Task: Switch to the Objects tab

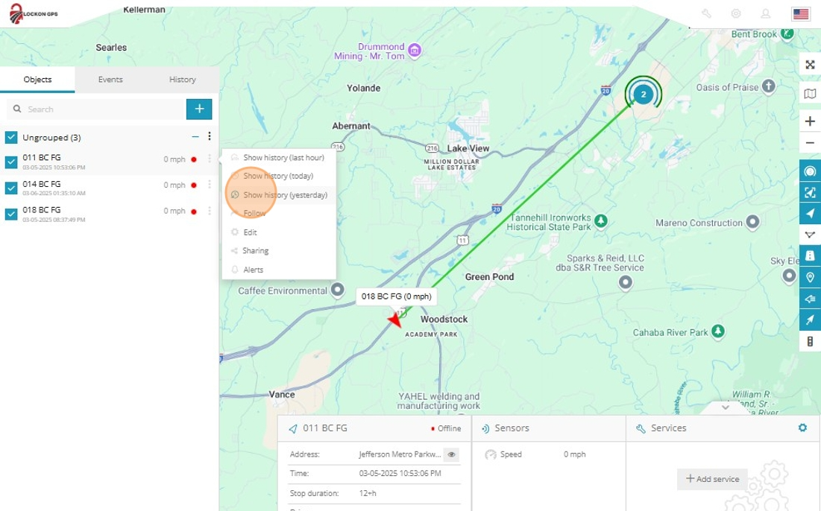Action: (x=38, y=80)
